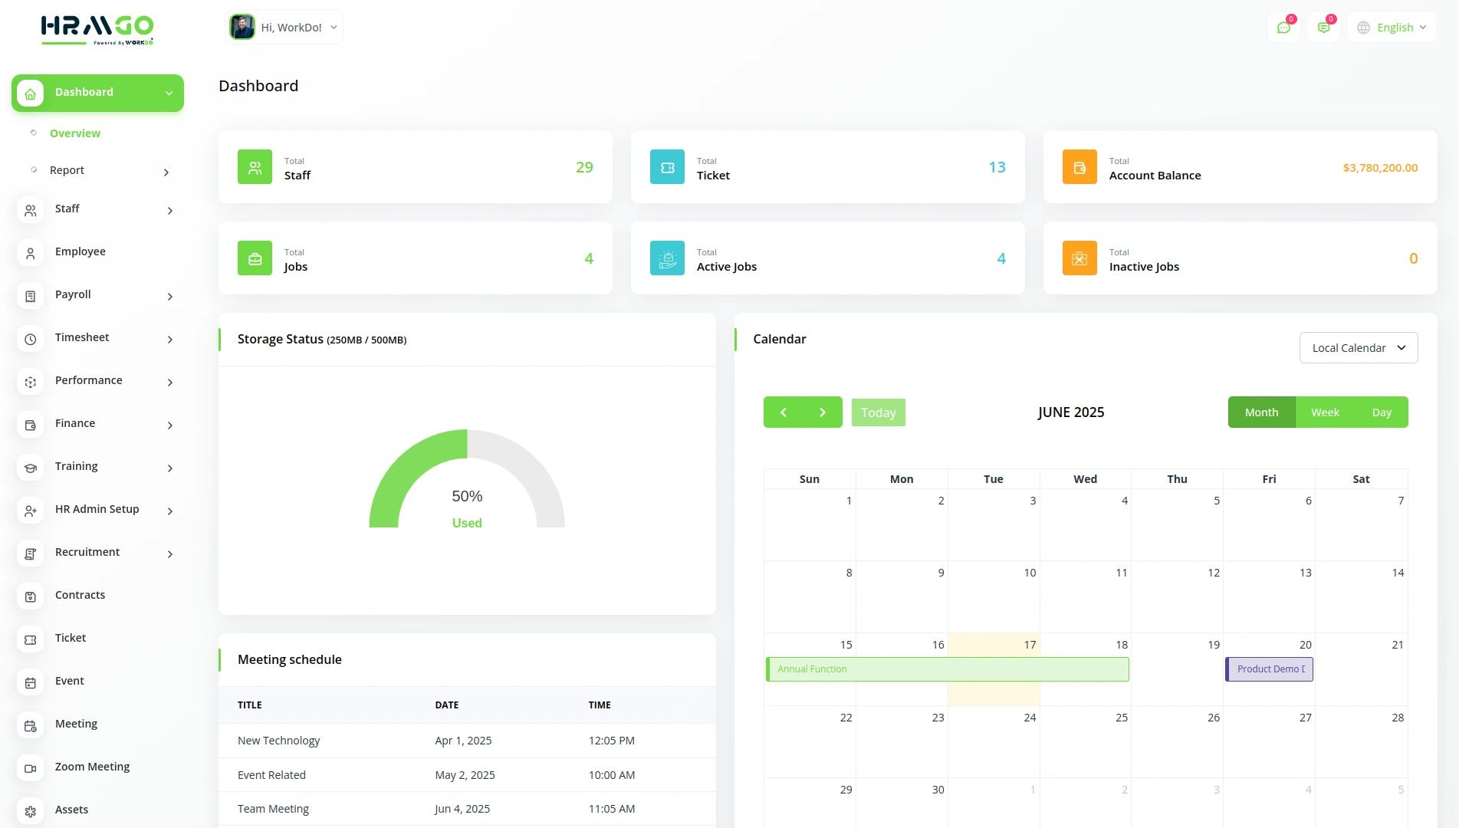
Task: Select the Event calendar icon in sidebar
Action: [x=31, y=682]
